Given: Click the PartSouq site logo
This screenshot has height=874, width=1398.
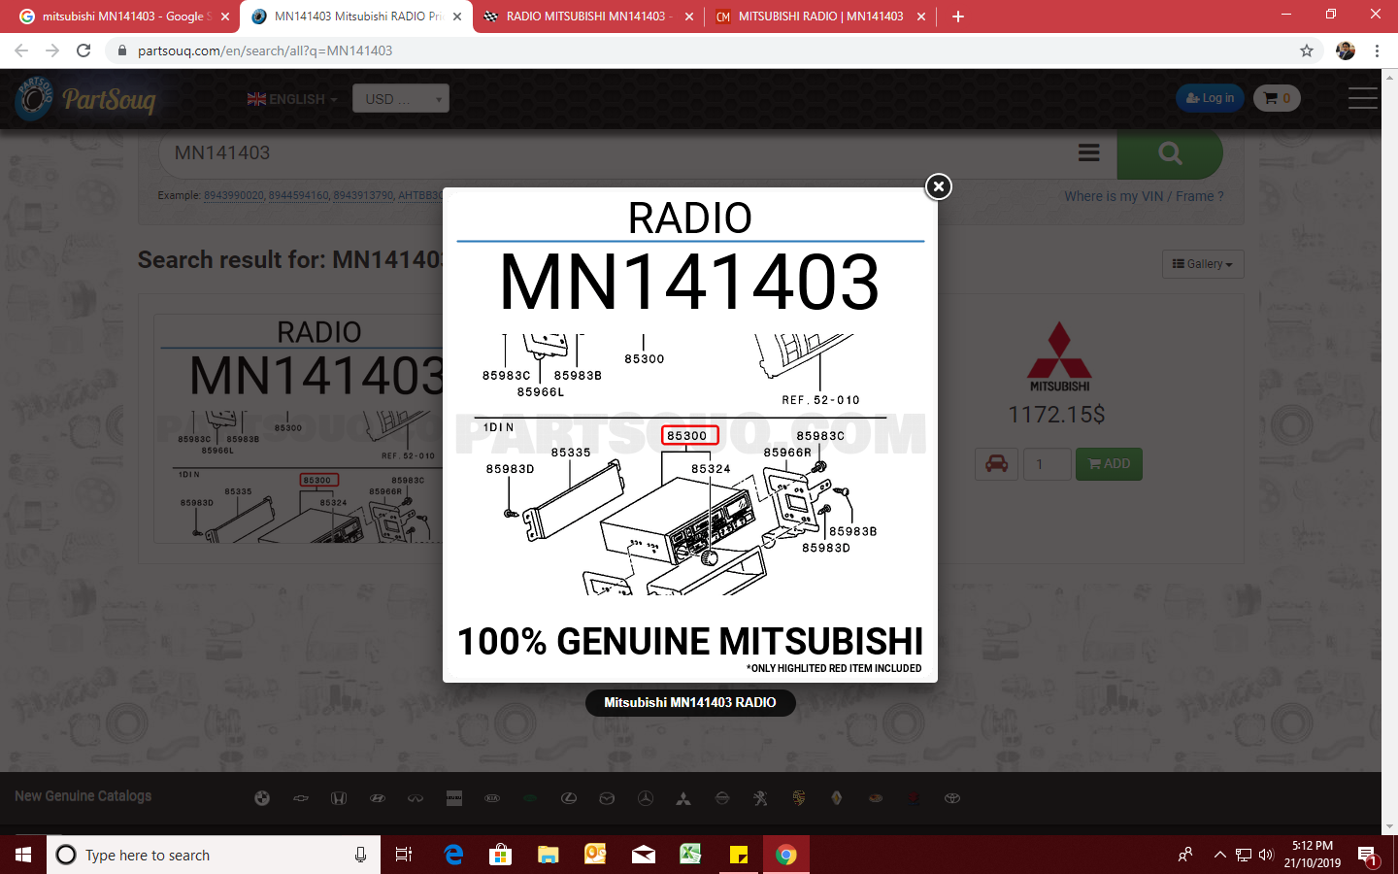Looking at the screenshot, I should click(x=85, y=98).
